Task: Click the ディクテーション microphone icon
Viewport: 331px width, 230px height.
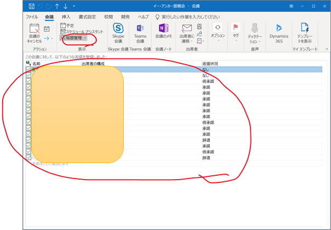Action: point(255,28)
